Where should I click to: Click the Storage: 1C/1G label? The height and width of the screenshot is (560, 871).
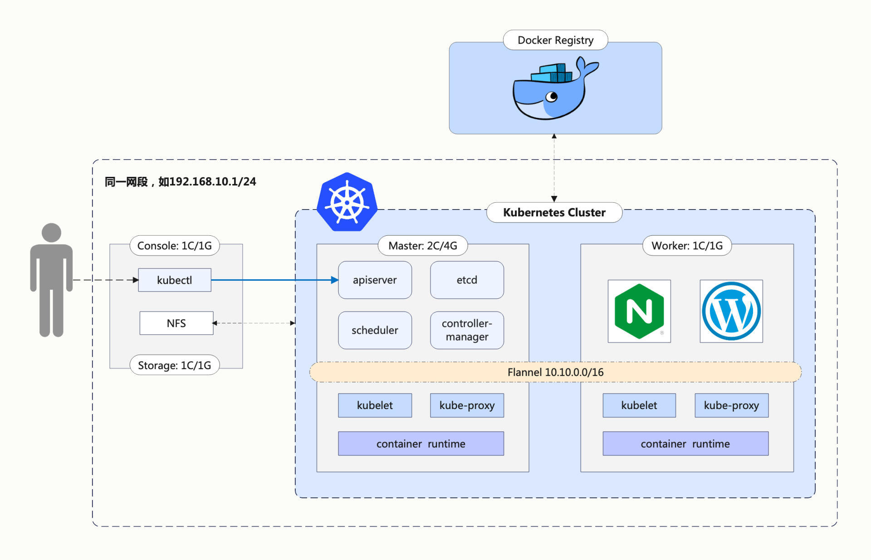(175, 365)
